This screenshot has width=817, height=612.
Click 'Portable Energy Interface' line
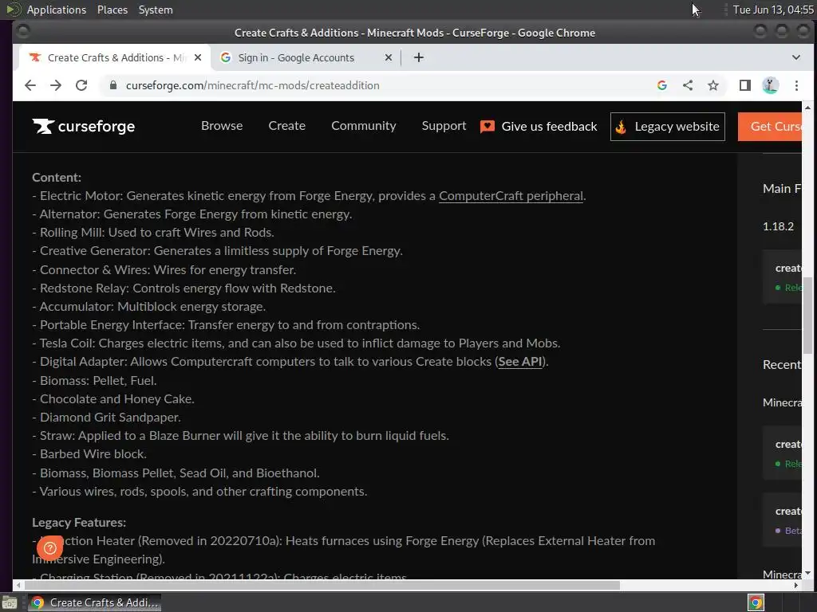(226, 325)
